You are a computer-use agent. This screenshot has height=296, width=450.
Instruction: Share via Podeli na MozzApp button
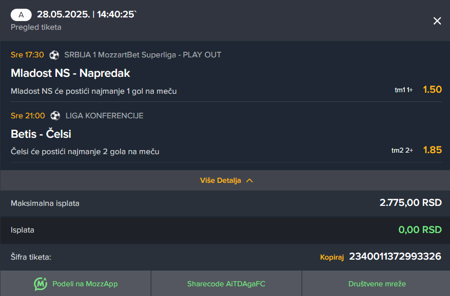[x=76, y=283]
